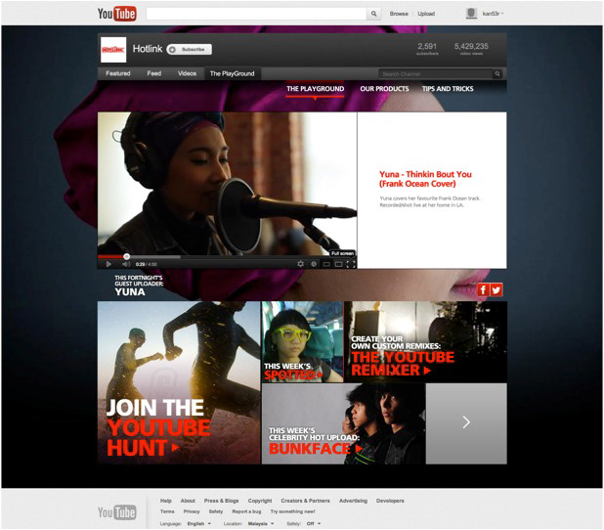
Task: Click the Report a bug link
Action: [246, 511]
